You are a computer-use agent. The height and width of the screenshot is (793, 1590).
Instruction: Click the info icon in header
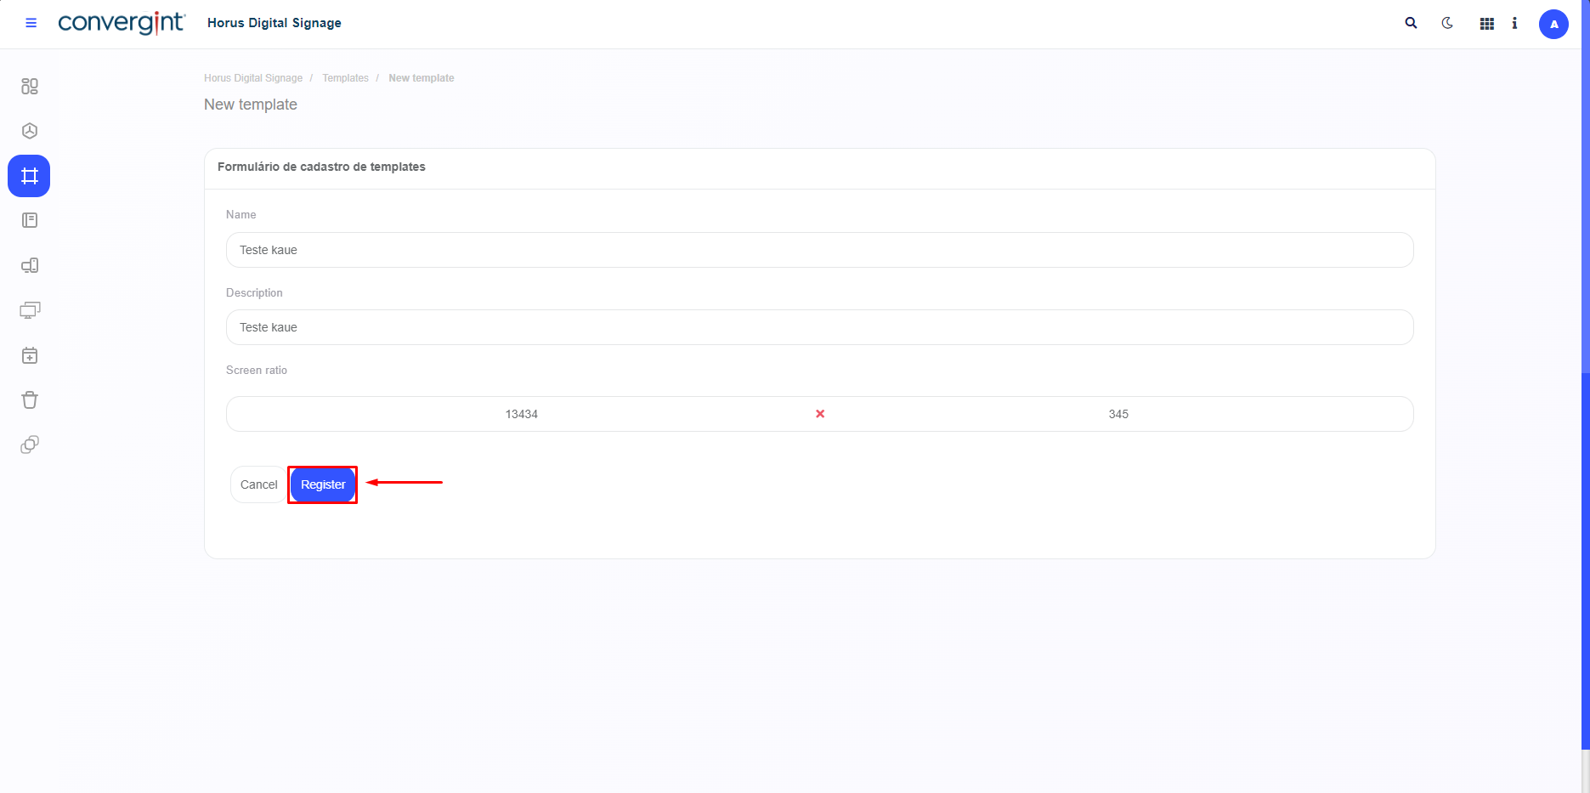(x=1514, y=24)
